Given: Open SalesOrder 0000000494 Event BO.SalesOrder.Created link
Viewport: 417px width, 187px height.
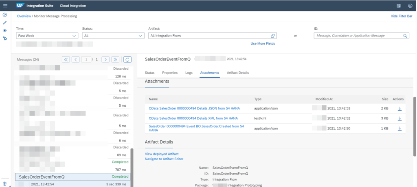Looking at the screenshot, I should click(x=196, y=129).
